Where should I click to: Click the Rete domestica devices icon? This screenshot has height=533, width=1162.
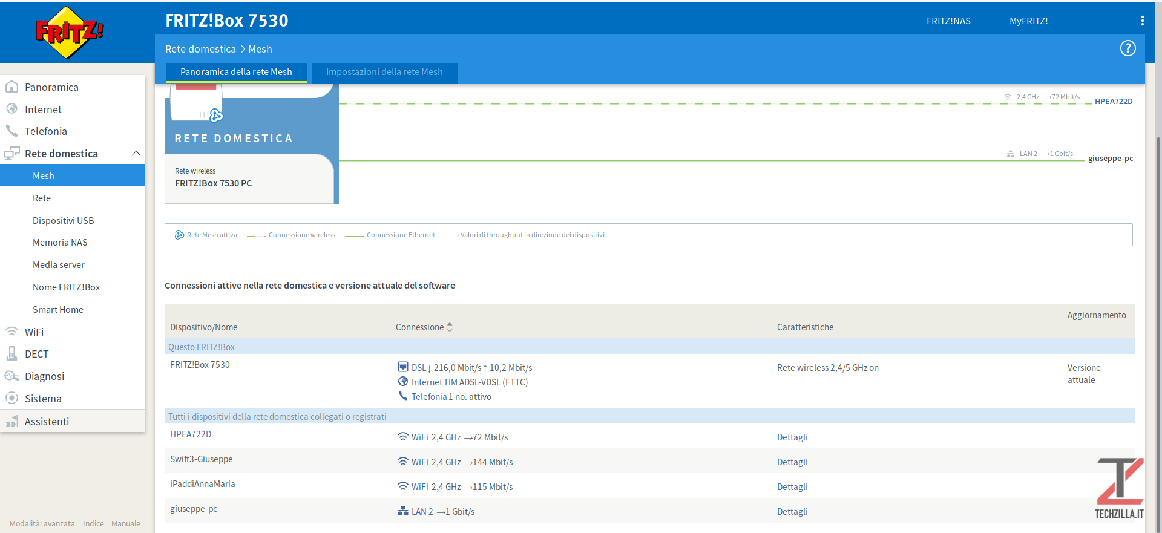click(11, 153)
